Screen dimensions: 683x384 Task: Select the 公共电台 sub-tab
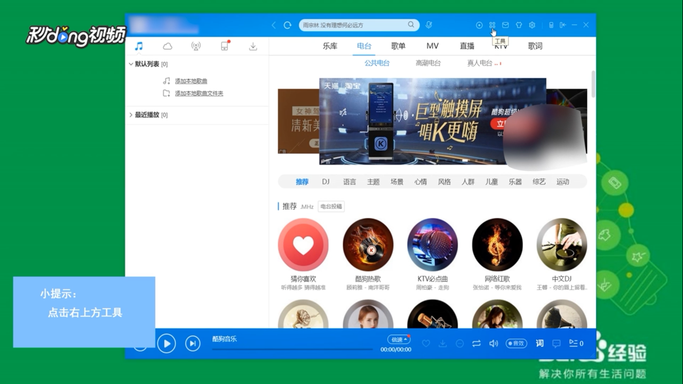click(377, 63)
